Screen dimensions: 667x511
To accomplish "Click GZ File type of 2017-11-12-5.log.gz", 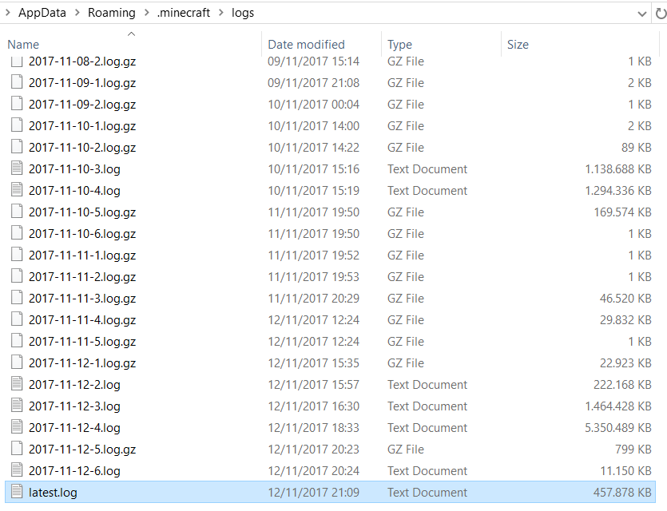I will tap(405, 450).
